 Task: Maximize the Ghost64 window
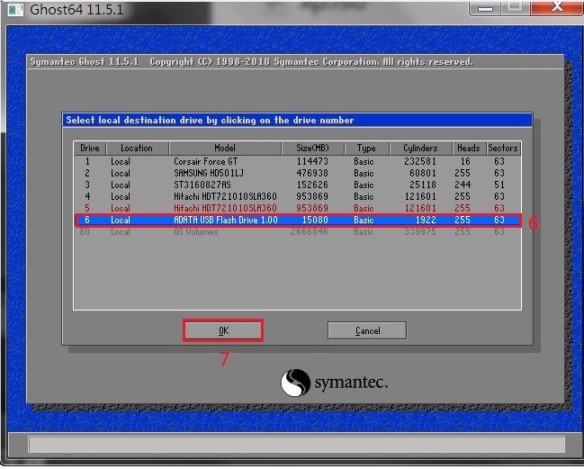point(515,7)
